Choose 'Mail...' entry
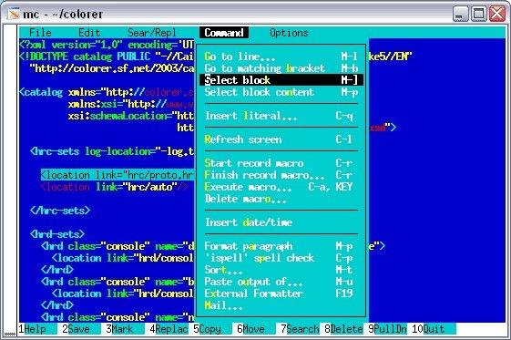This screenshot has height=340, width=511. click(x=281, y=305)
